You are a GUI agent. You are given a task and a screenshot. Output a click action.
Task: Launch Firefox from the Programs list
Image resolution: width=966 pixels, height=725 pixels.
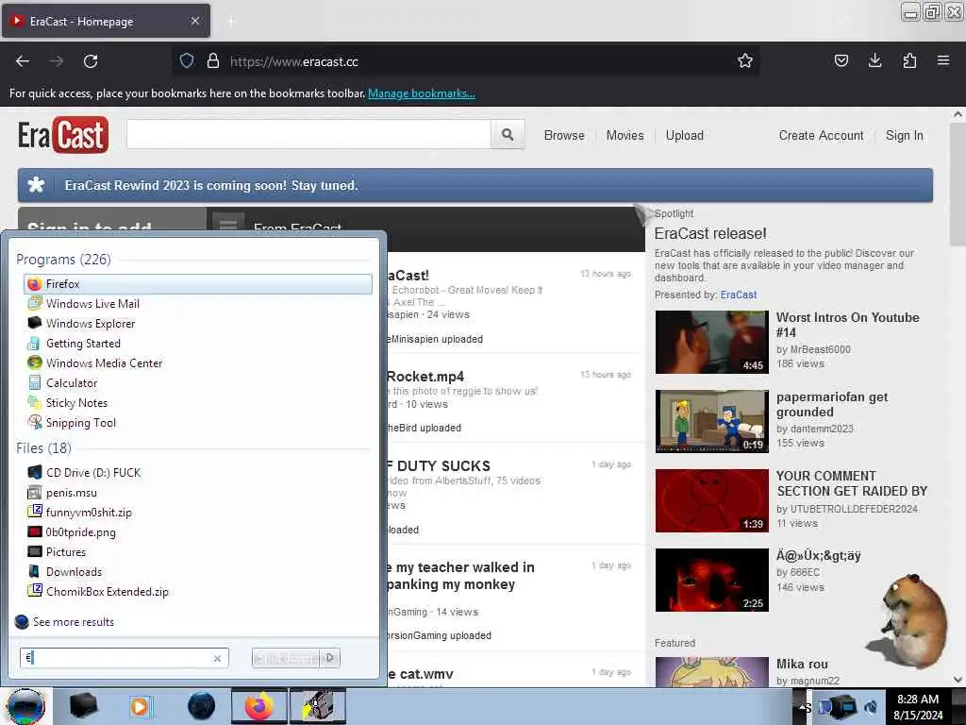pyautogui.click(x=198, y=284)
